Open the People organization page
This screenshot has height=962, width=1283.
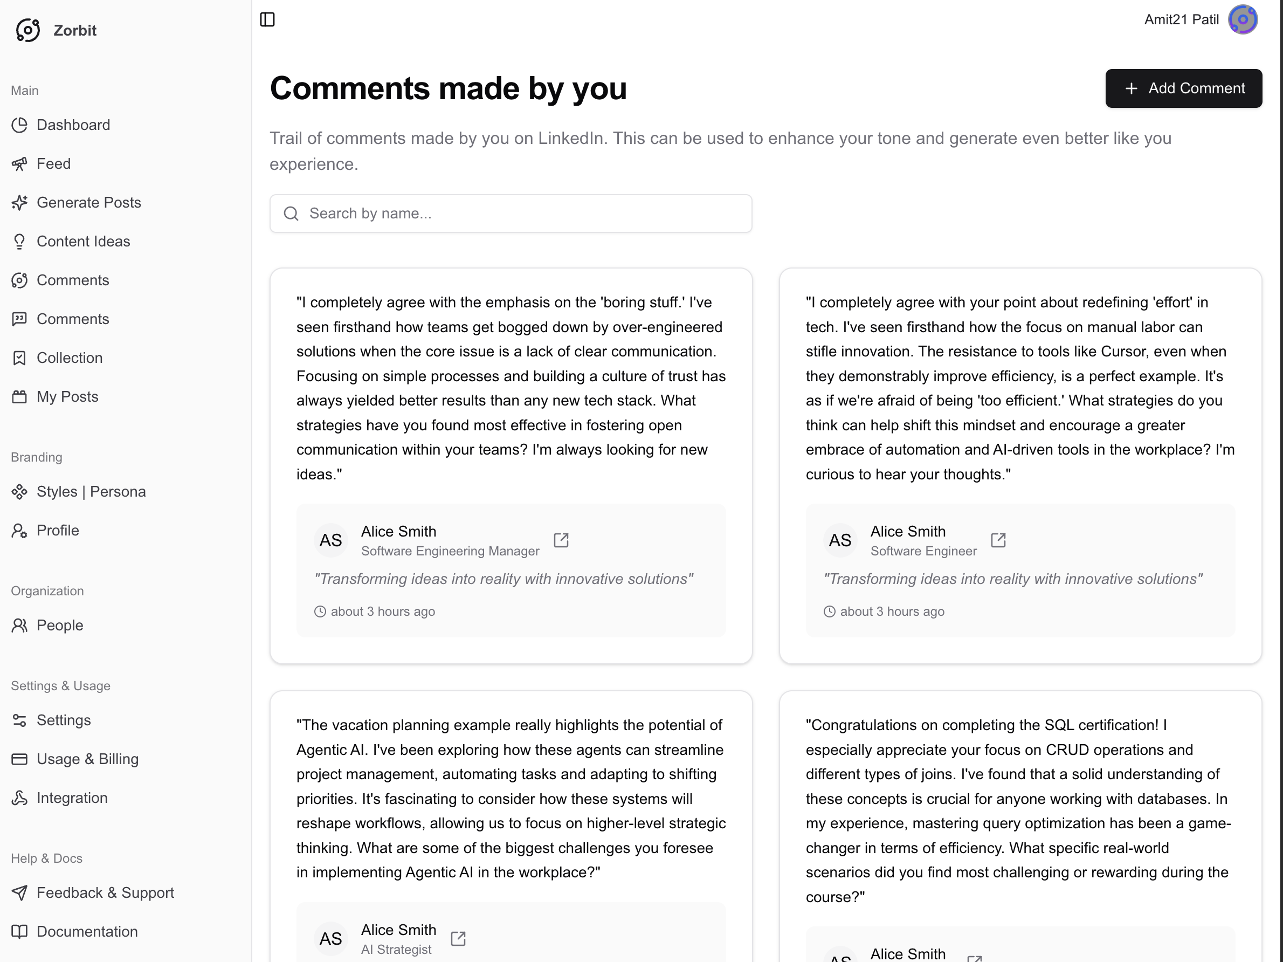click(x=60, y=626)
